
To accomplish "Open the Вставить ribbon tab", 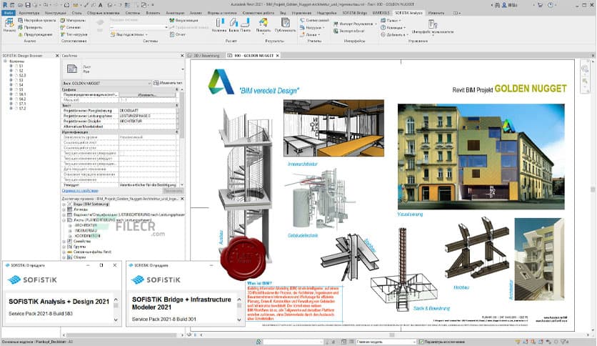I will pyautogui.click(x=153, y=13).
